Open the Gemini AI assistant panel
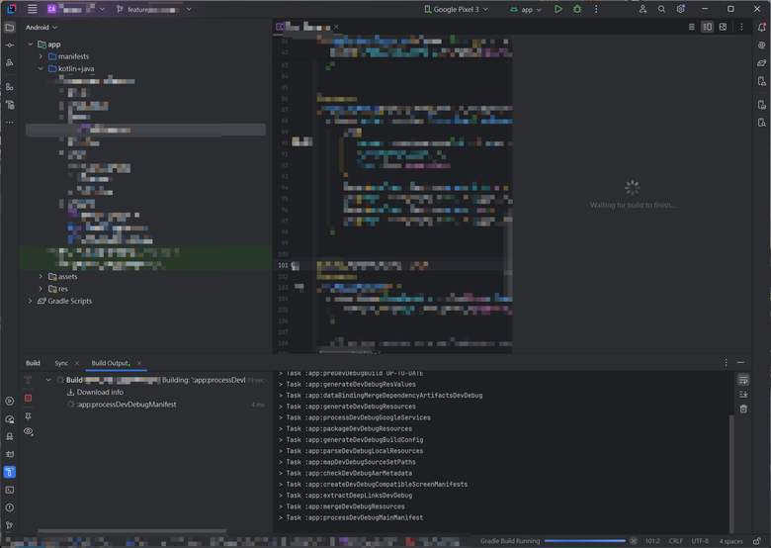The width and height of the screenshot is (771, 548). click(x=762, y=46)
